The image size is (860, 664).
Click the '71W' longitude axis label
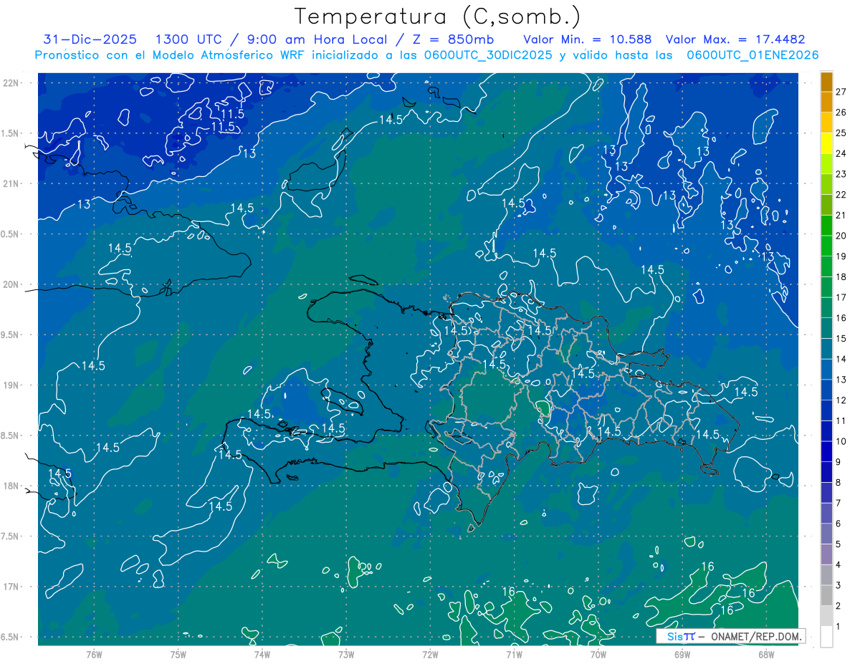(x=514, y=655)
